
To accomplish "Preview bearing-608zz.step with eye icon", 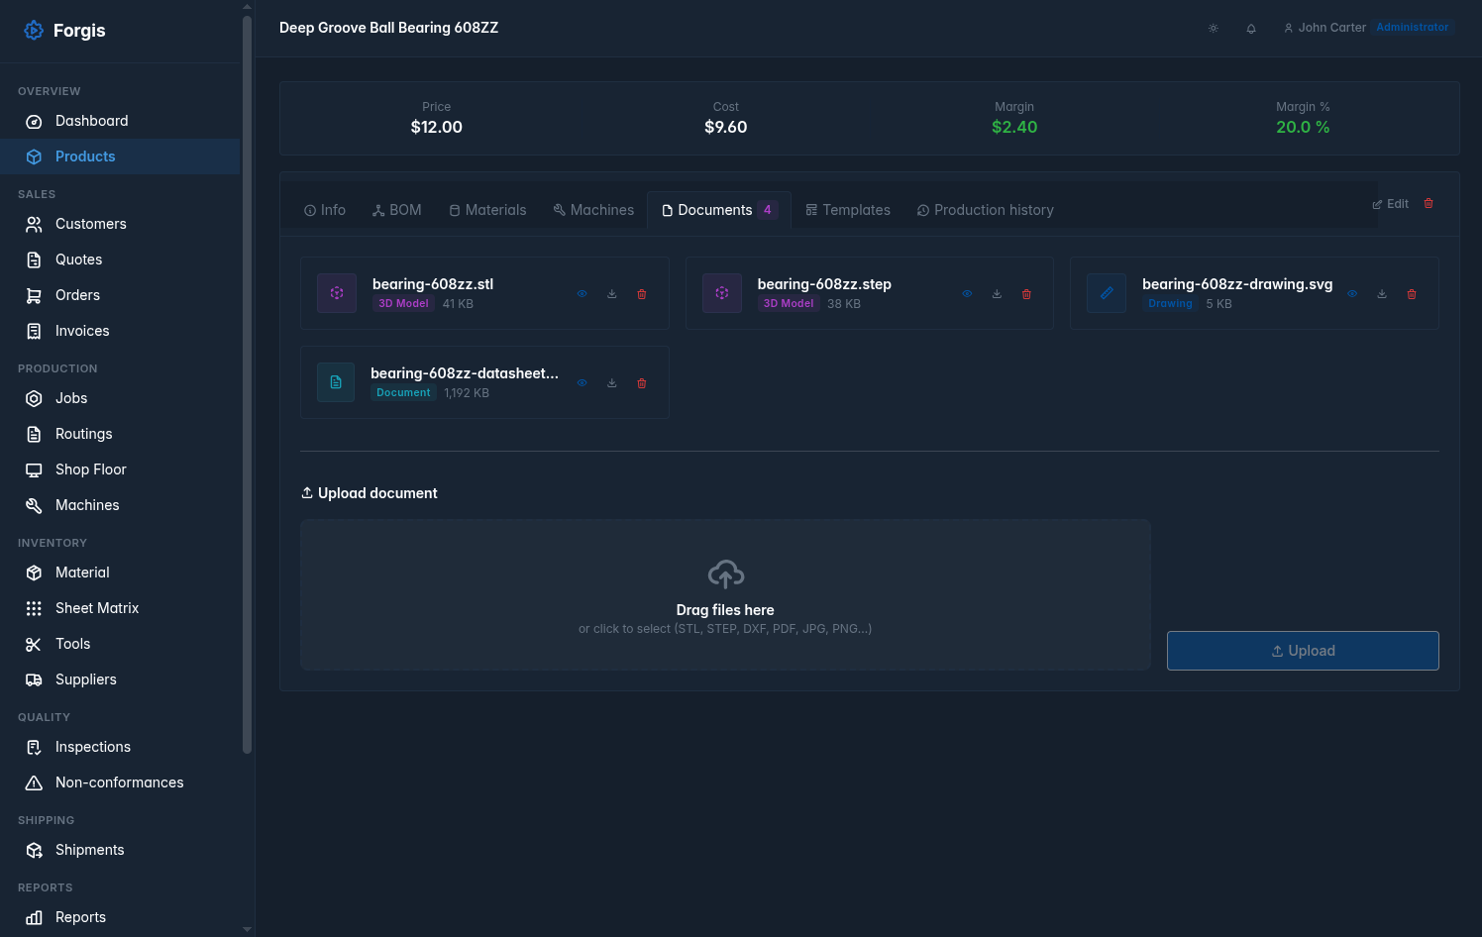I will [968, 294].
